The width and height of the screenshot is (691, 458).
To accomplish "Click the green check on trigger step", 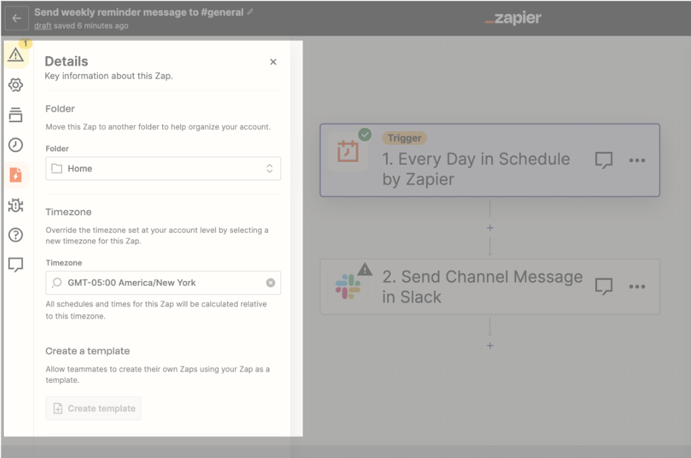I will [365, 134].
